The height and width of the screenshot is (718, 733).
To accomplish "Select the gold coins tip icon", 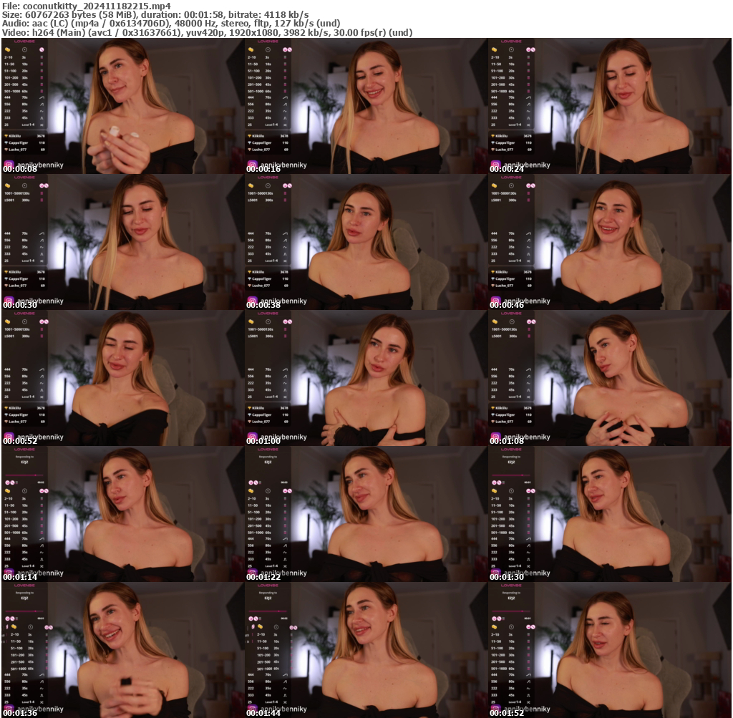I will (8, 49).
